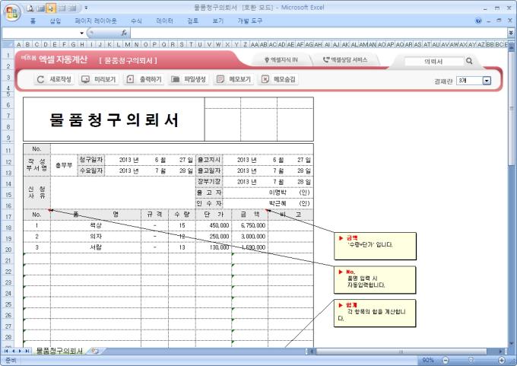Click the fx insert function icon
Screen dimensions: 517x366
pyautogui.click(x=124, y=33)
